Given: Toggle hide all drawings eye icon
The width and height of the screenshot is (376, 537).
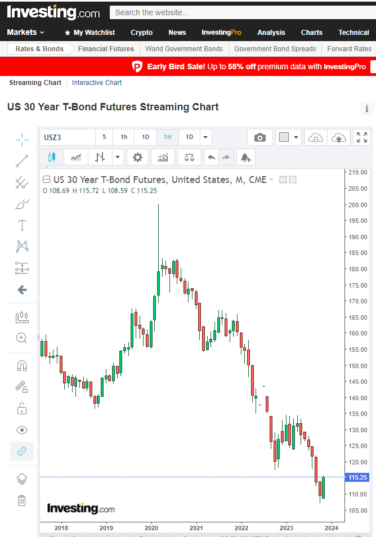Looking at the screenshot, I should (22, 430).
